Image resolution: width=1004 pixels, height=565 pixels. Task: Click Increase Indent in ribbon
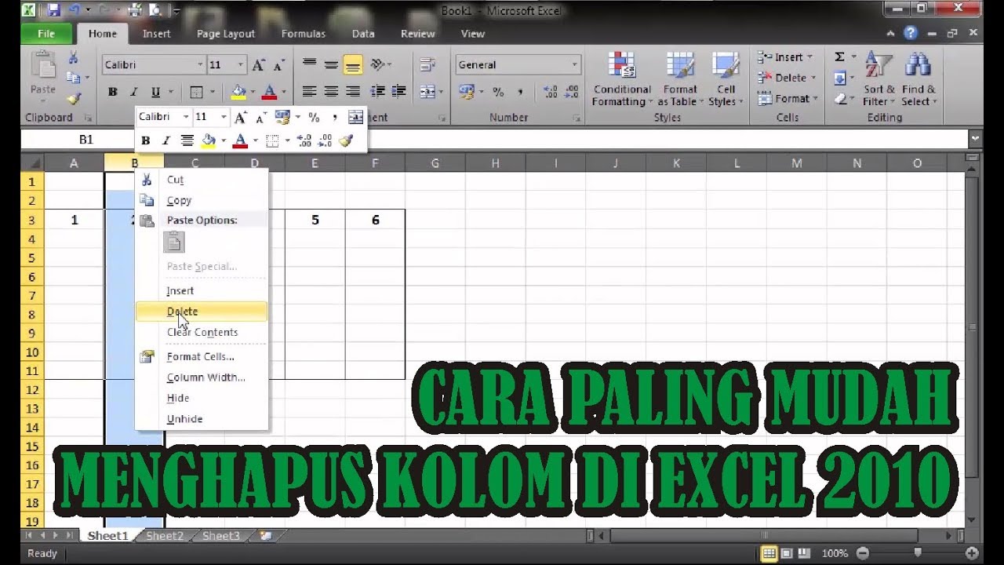coord(398,92)
